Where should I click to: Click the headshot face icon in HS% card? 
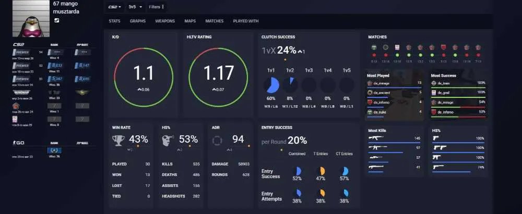tap(168, 140)
